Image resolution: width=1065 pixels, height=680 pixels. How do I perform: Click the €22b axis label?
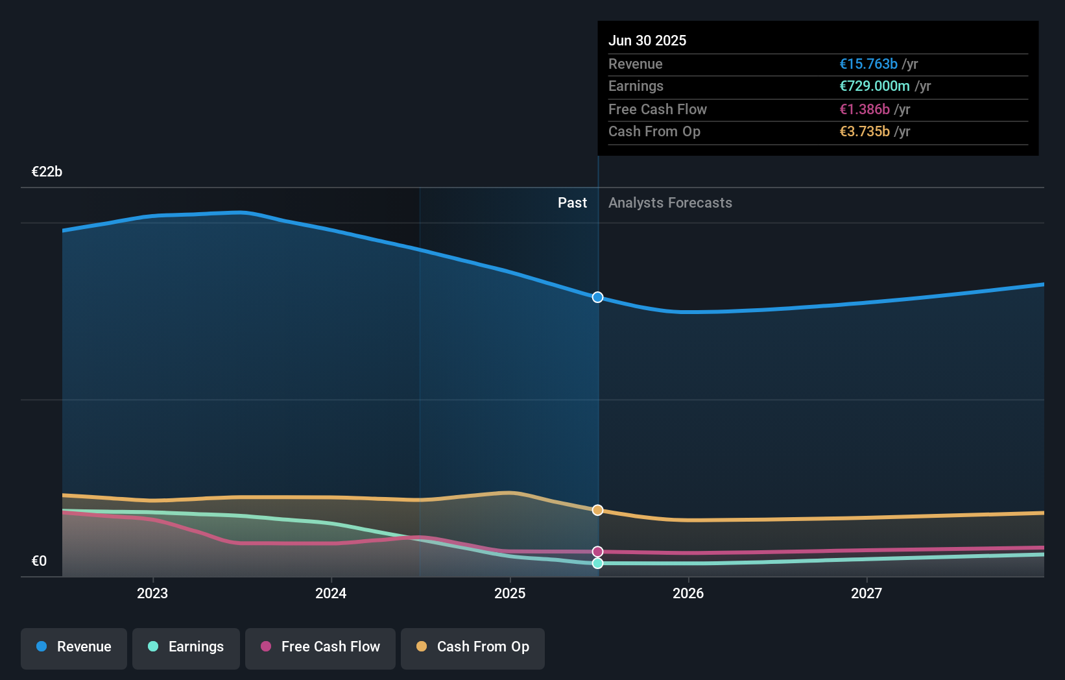coord(46,171)
